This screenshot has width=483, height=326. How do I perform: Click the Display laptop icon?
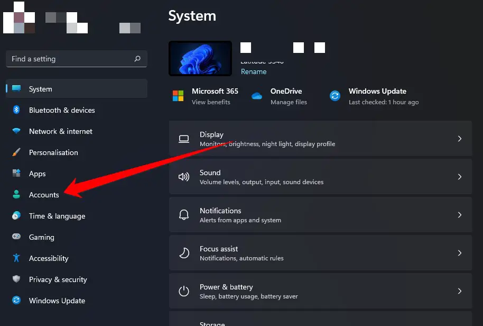(x=184, y=139)
